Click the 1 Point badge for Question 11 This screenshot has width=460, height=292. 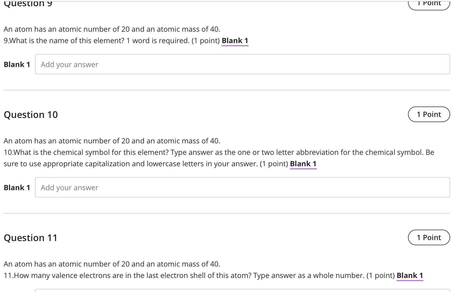pyautogui.click(x=429, y=237)
